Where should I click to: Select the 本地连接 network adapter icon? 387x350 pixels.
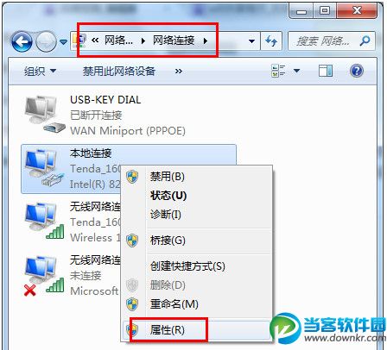point(45,168)
